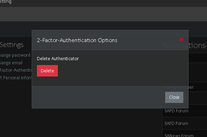Click the Settings section heading

(x=12, y=45)
